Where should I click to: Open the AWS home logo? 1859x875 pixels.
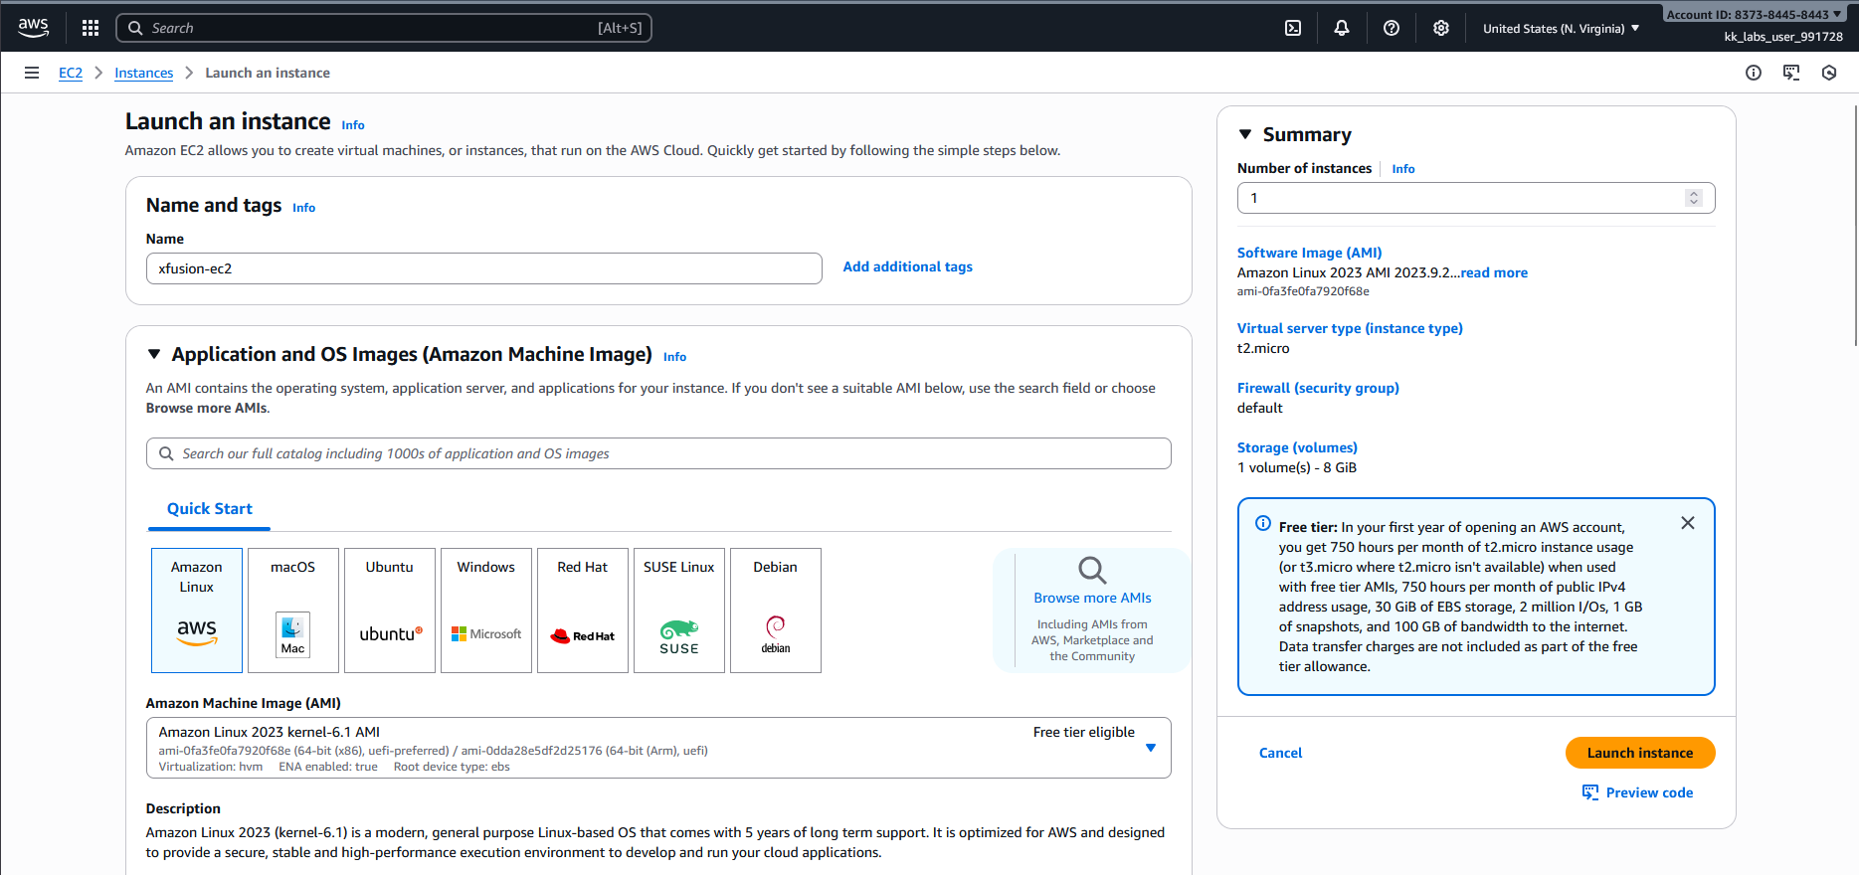34,28
